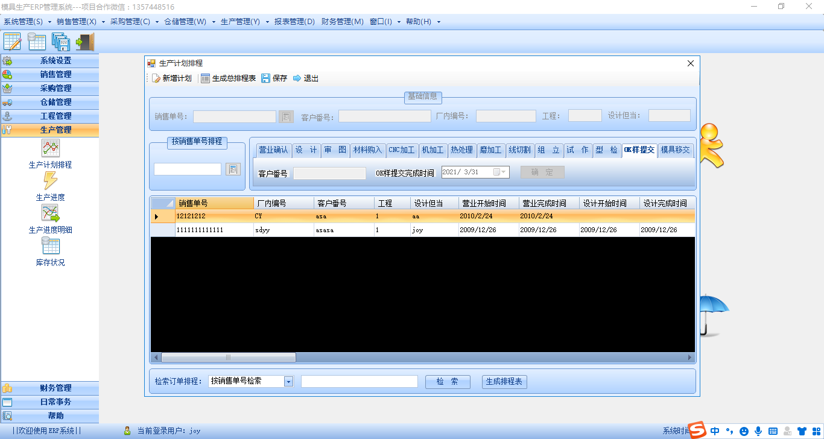
Task: Click the 设计担当 column header
Action: [x=434, y=203]
